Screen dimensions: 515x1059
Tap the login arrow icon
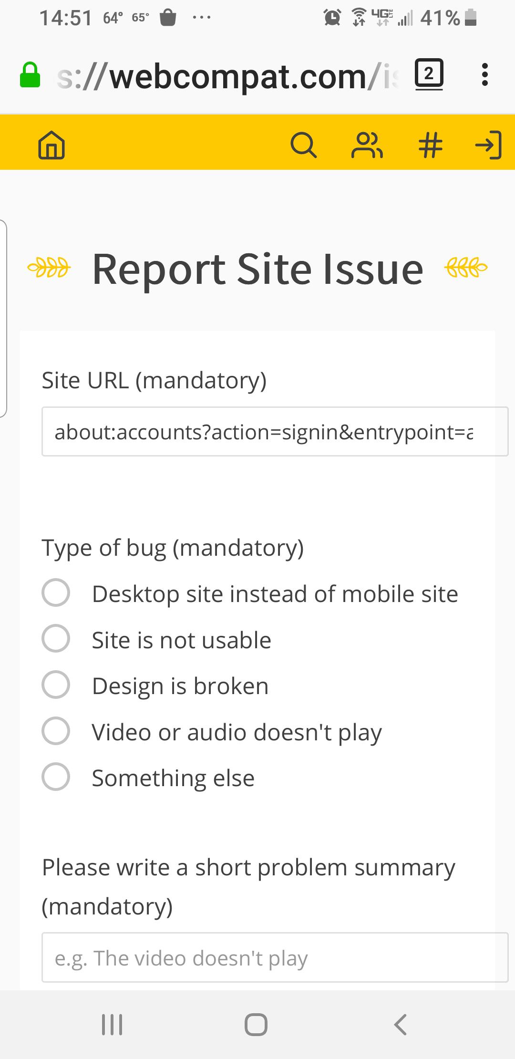click(x=489, y=145)
